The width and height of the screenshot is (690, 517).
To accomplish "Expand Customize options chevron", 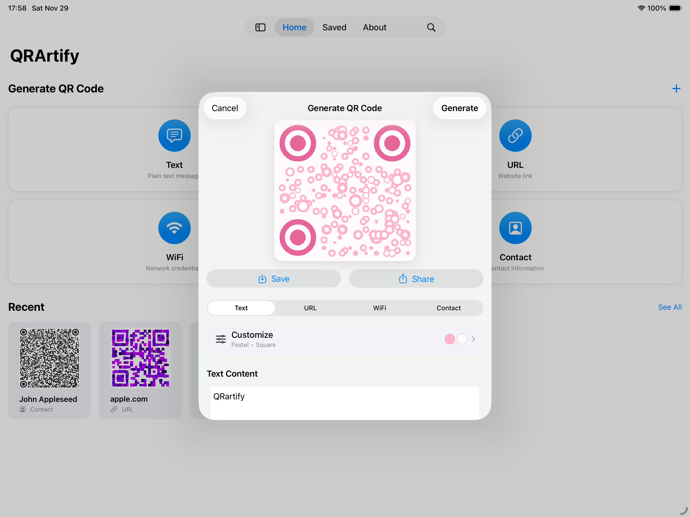I will point(473,339).
